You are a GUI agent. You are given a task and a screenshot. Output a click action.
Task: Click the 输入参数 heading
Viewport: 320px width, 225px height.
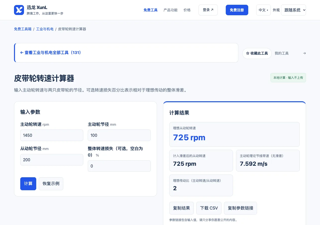(30, 112)
